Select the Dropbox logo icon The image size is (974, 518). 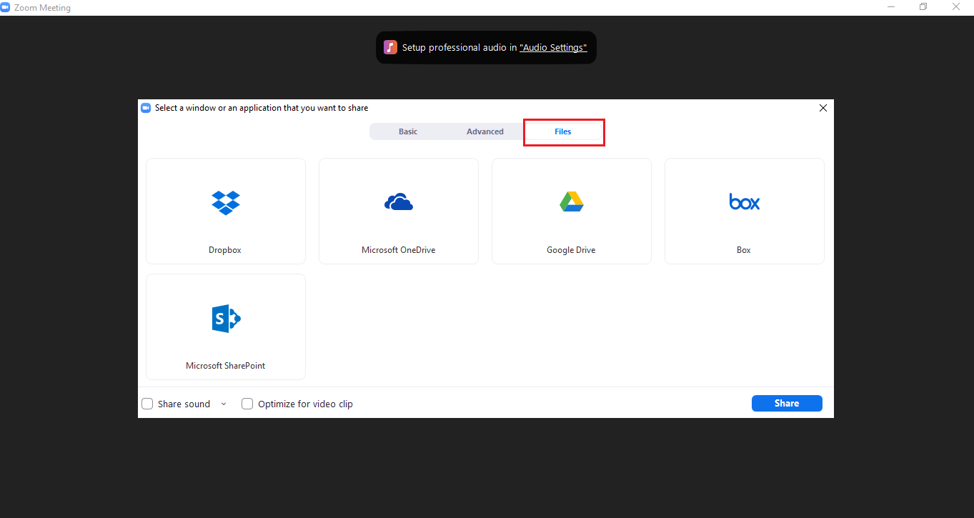pyautogui.click(x=226, y=203)
